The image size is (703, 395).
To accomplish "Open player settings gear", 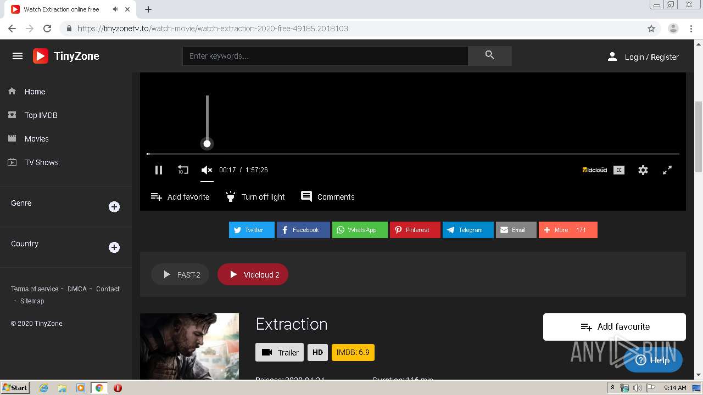I will pyautogui.click(x=643, y=170).
